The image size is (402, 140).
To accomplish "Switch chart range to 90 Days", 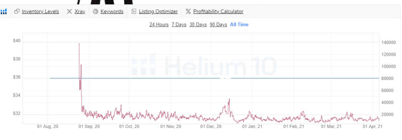I will click(218, 25).
